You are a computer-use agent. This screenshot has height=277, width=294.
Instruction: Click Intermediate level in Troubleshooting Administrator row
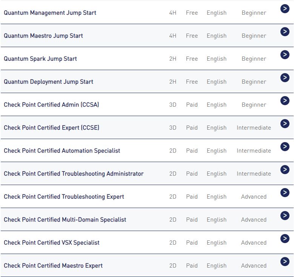pos(254,174)
